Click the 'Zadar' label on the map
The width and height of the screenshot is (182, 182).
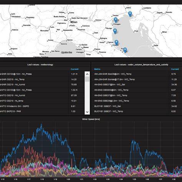coord(156,45)
